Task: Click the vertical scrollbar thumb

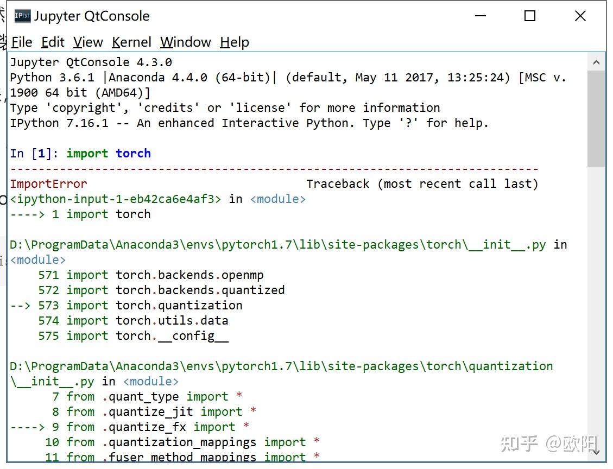Action: coord(596,118)
